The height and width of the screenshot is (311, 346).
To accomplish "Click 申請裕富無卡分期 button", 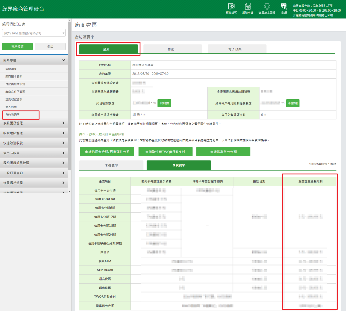I will (223, 152).
